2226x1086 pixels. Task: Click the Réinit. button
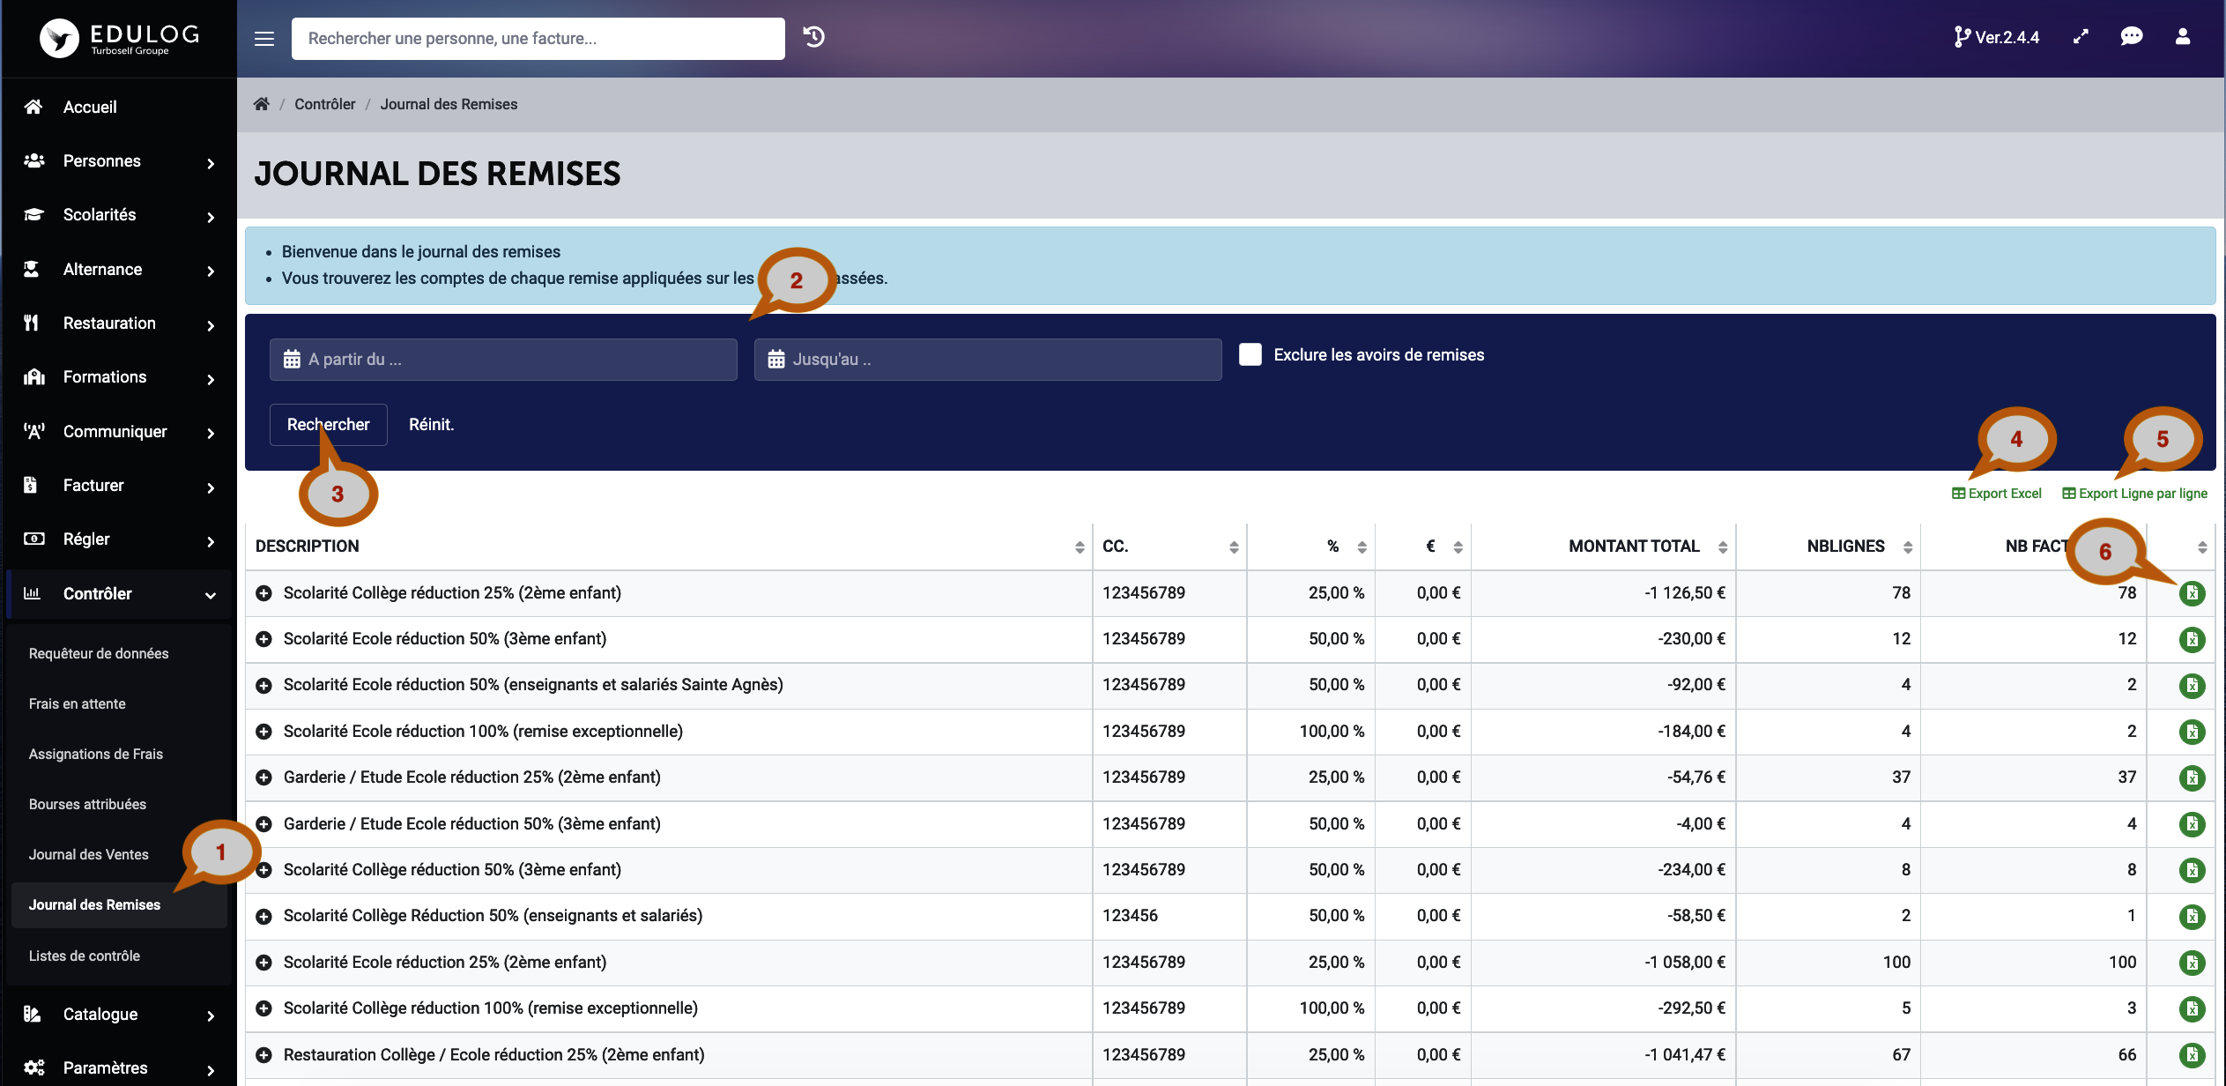click(x=431, y=425)
